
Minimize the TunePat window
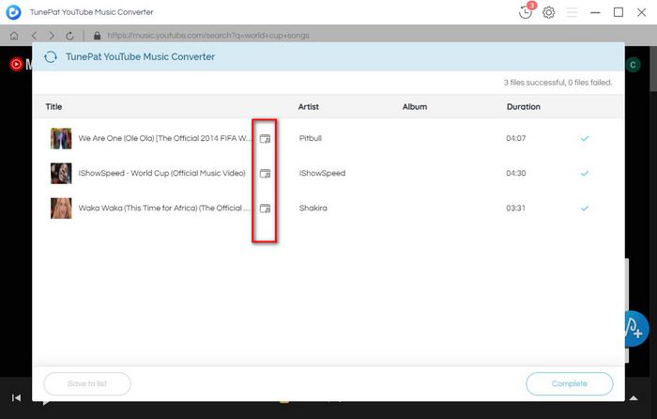tap(595, 12)
